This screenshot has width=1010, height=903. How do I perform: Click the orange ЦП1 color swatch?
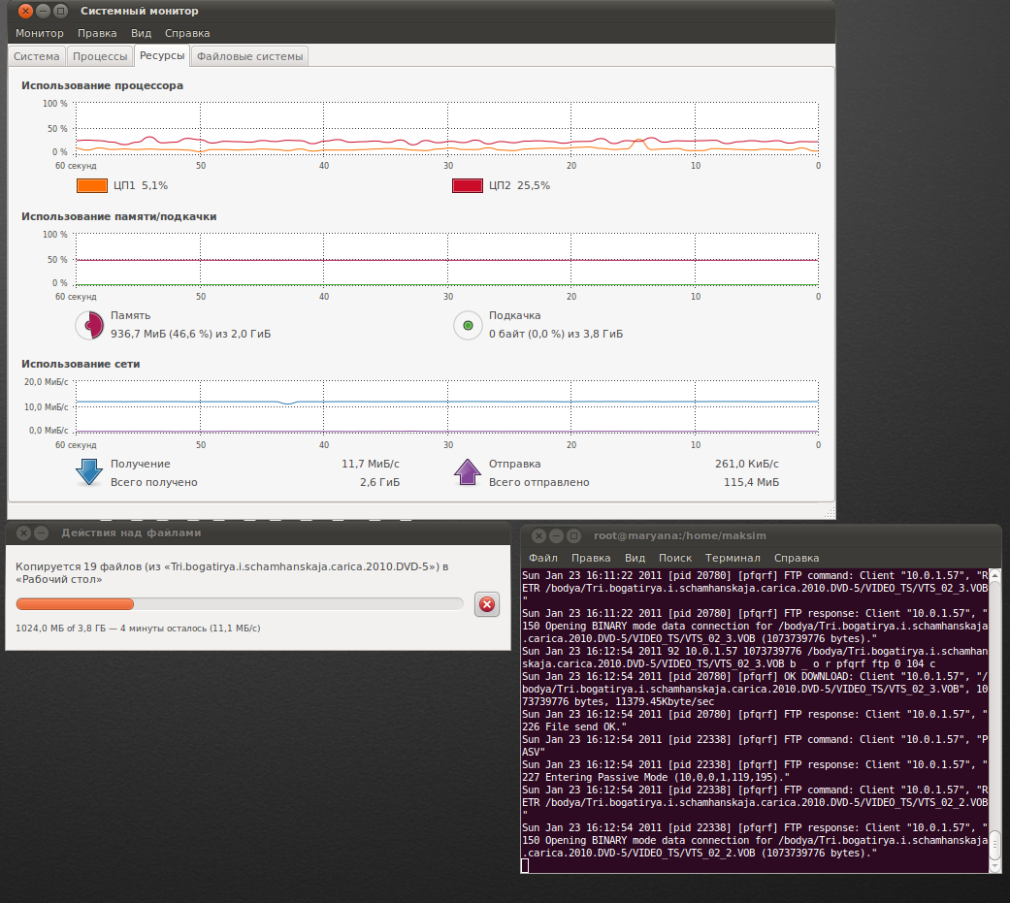[92, 186]
